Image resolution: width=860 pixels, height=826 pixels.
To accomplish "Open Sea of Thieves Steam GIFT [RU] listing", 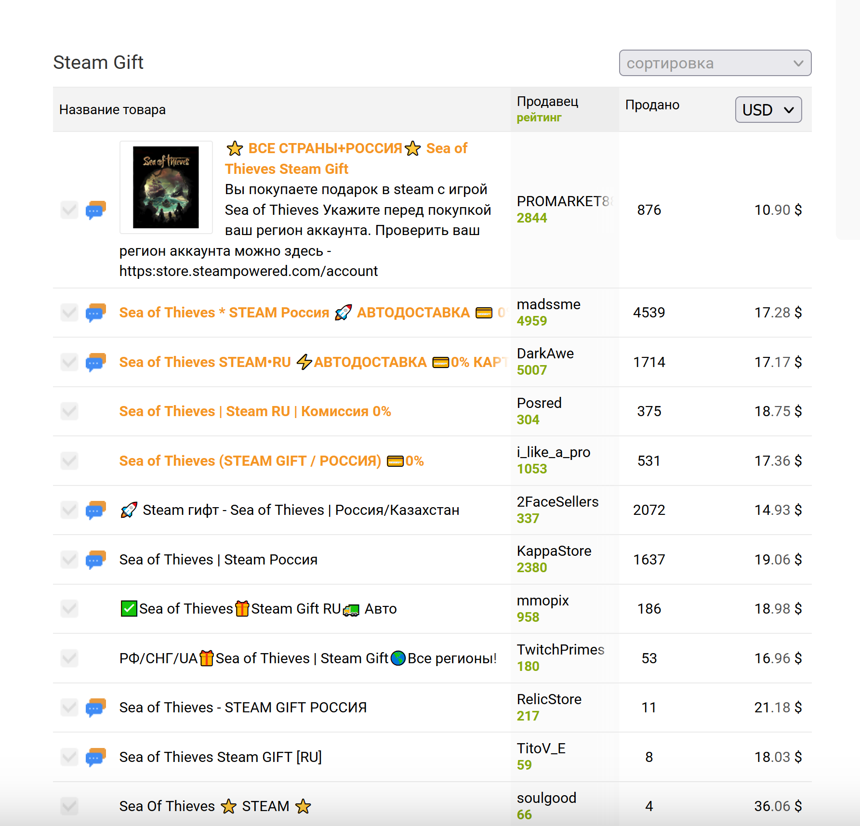I will tap(221, 757).
